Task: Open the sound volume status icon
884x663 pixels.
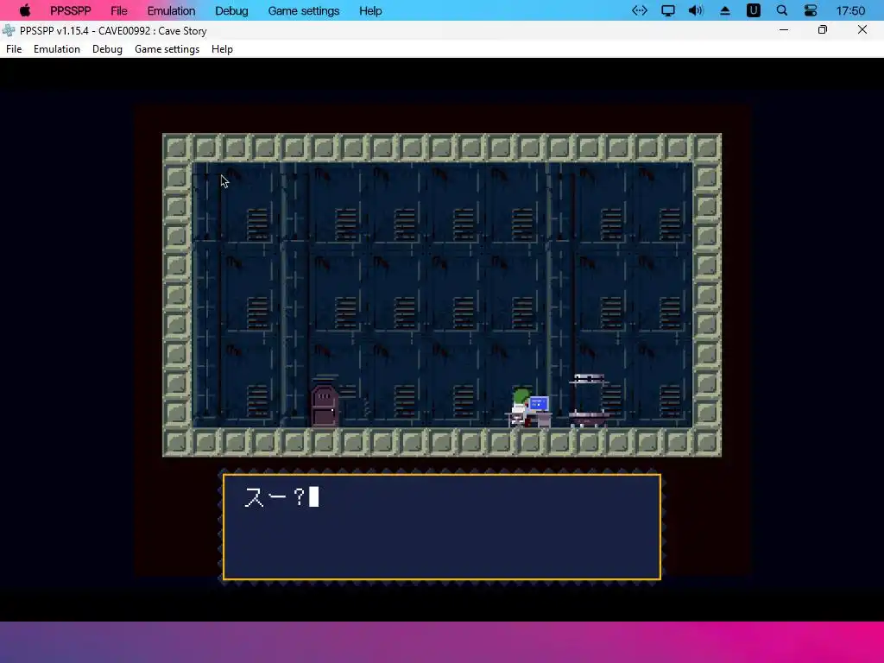Action: click(697, 10)
